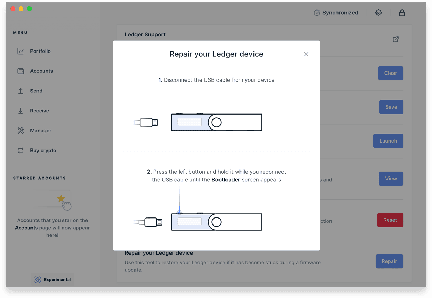This screenshot has height=298, width=432.
Task: Click the Clear button
Action: click(x=390, y=73)
